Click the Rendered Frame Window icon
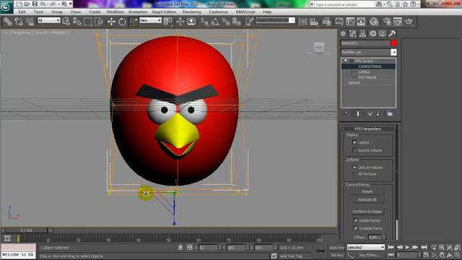462x260 pixels. (398, 21)
